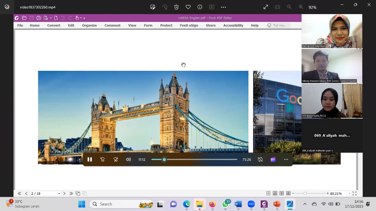Expand the Hand tool dropdown arrow
Image resolution: width=376 pixels, height=211 pixels.
click(x=81, y=18)
